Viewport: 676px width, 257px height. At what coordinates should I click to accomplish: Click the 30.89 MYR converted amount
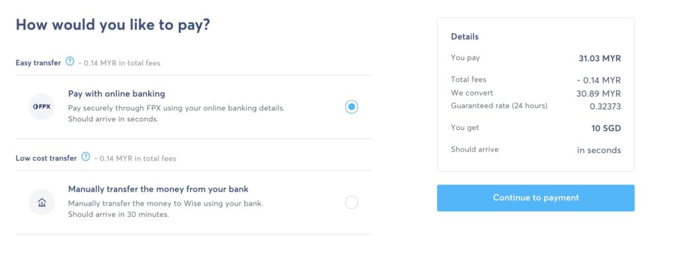tap(599, 94)
